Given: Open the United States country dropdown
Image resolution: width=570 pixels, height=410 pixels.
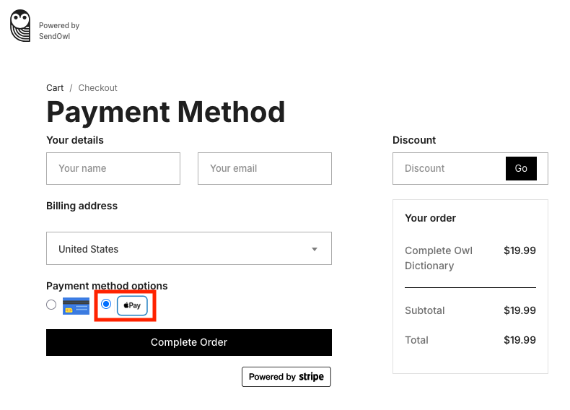Looking at the screenshot, I should [188, 248].
